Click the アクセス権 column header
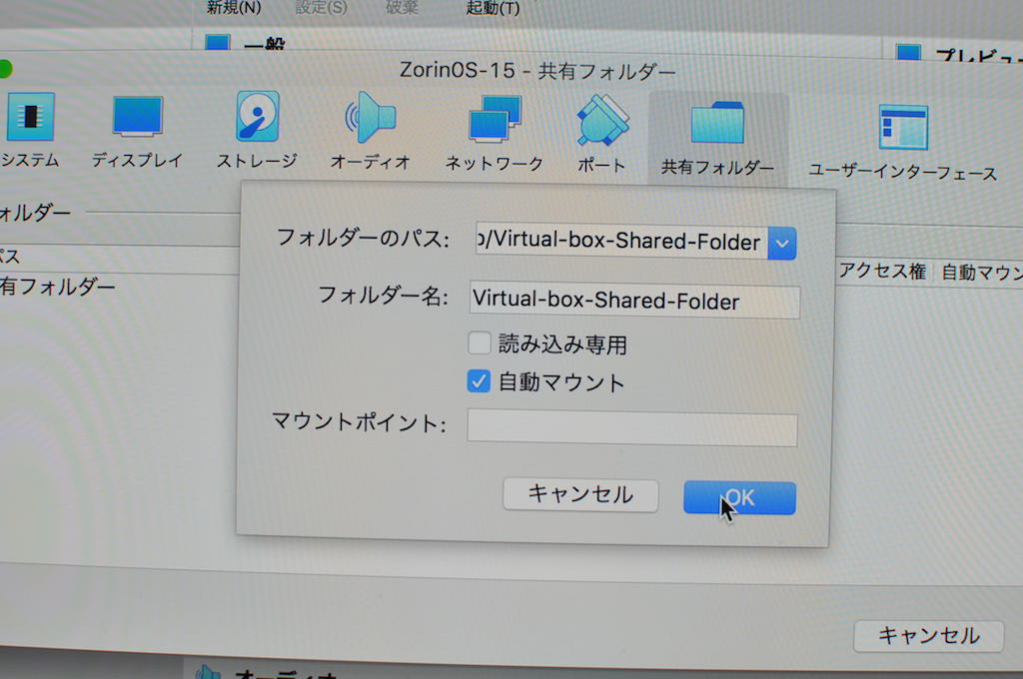Viewport: 1023px width, 679px height. [x=882, y=271]
